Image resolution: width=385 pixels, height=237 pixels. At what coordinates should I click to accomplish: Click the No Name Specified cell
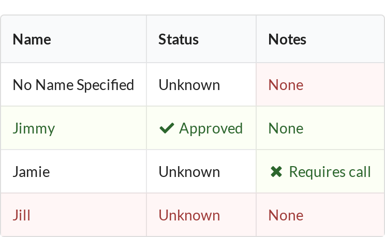click(73, 85)
